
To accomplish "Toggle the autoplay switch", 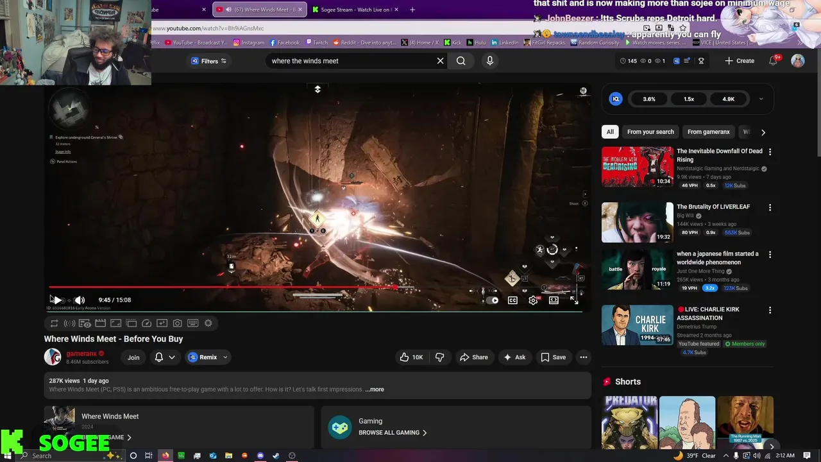I will coord(493,300).
